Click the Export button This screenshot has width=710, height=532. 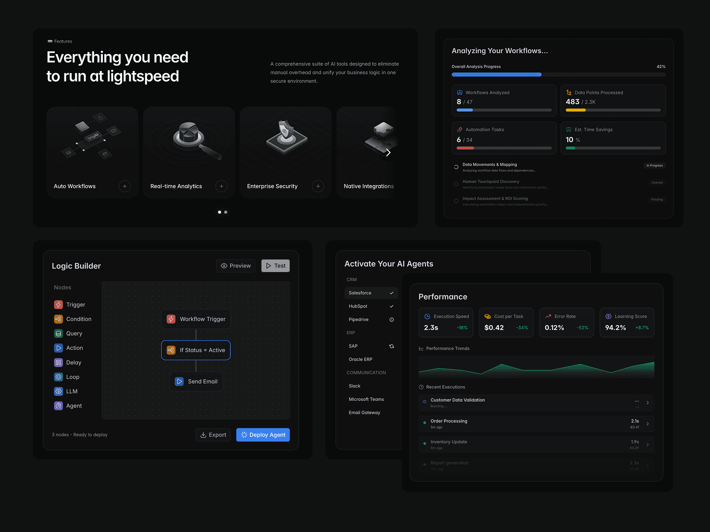(x=213, y=435)
